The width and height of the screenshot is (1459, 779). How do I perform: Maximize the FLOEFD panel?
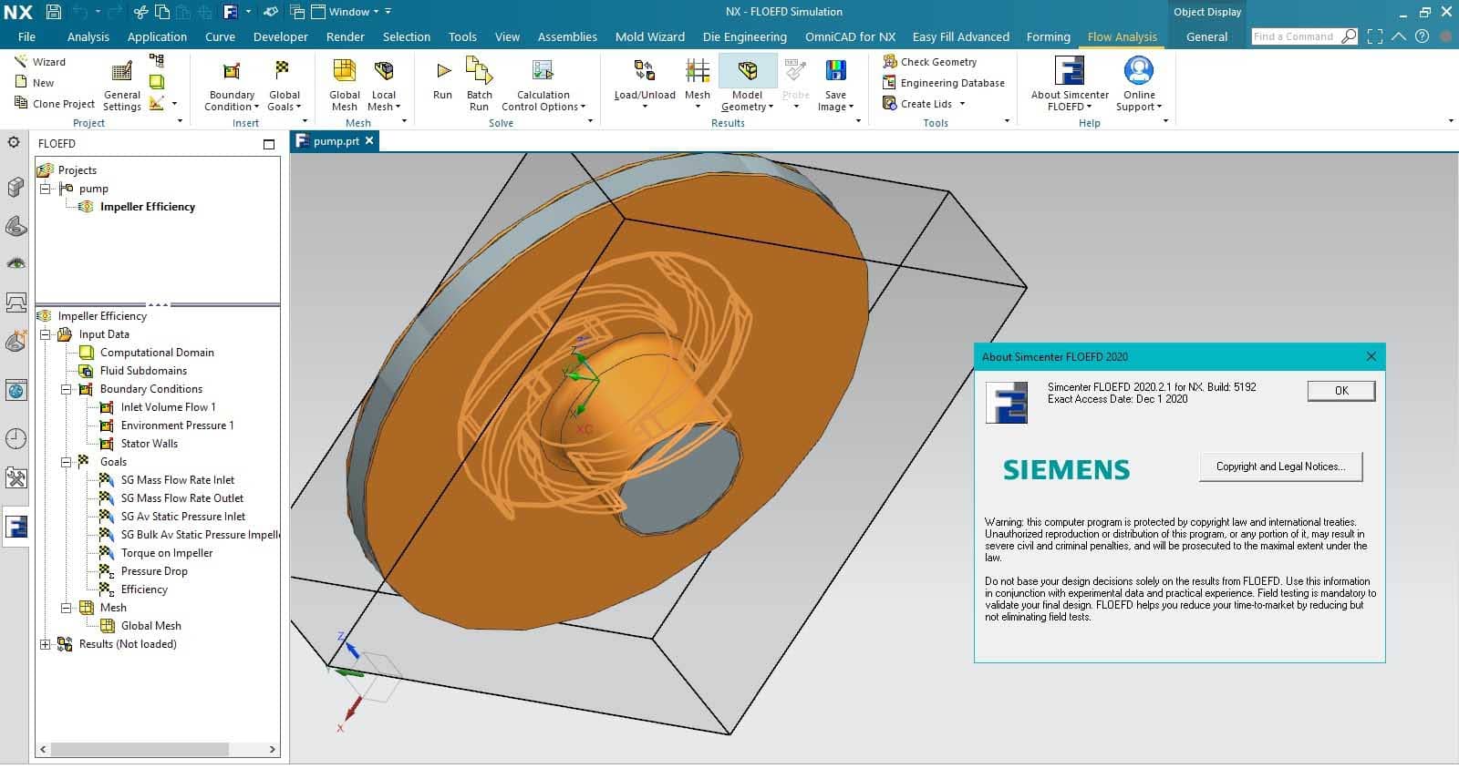pyautogui.click(x=269, y=144)
